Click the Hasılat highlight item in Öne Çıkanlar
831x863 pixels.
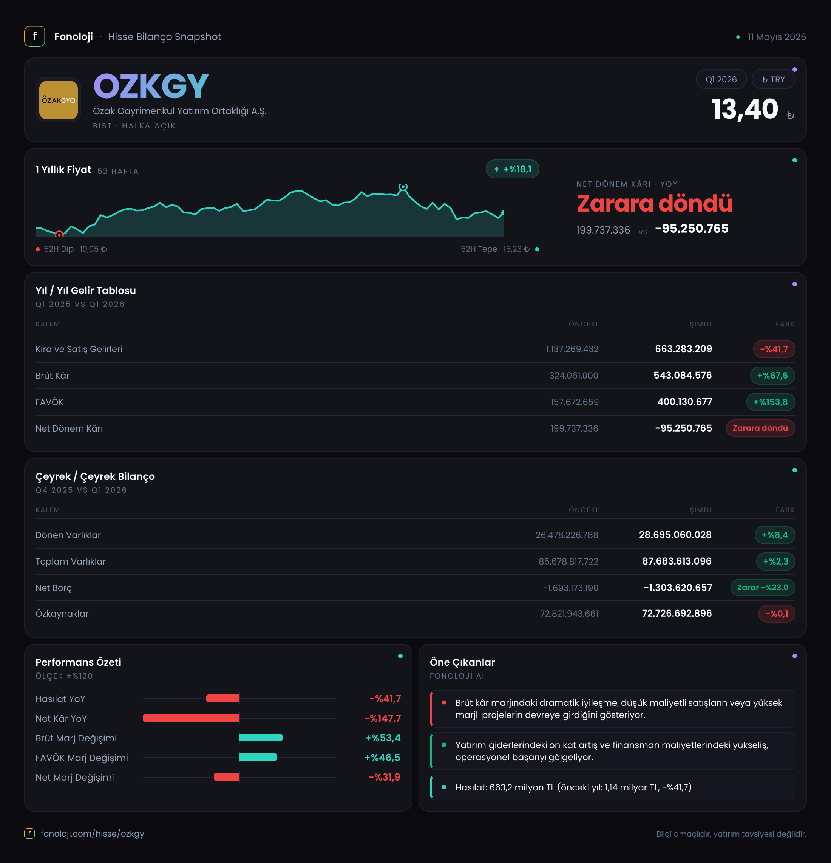612,787
